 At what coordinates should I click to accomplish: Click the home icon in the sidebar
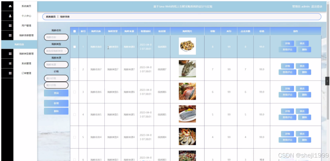pyautogui.click(x=10, y=6)
